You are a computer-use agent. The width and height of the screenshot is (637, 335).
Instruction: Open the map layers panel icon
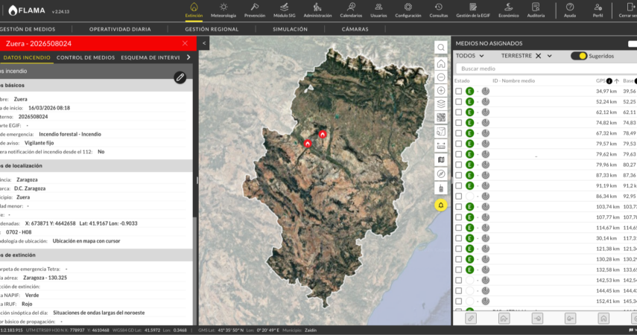click(441, 103)
